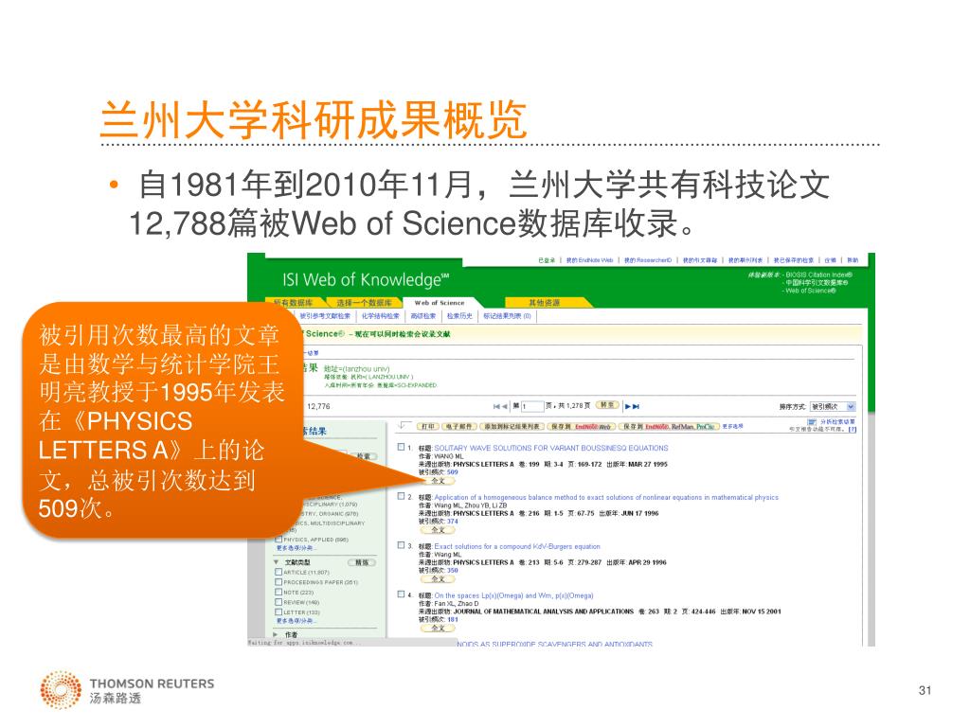Click times cited count 374

[x=452, y=522]
